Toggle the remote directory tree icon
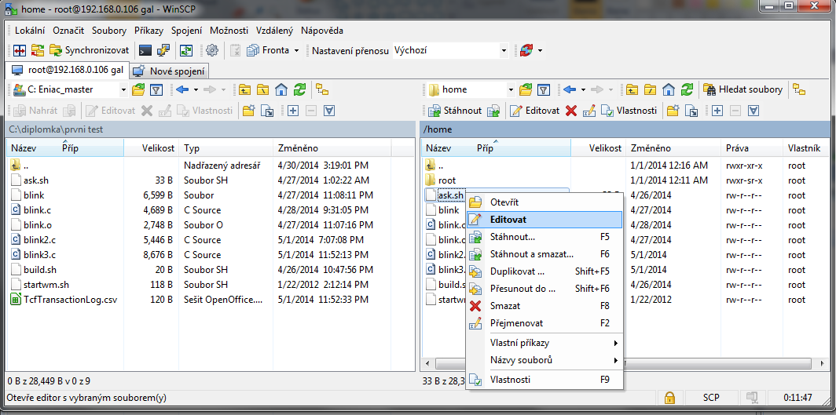836x415 pixels. (798, 89)
